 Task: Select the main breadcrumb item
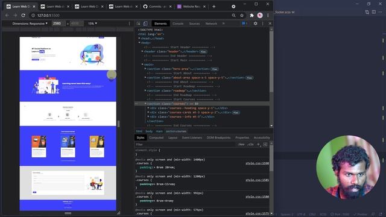(x=159, y=131)
